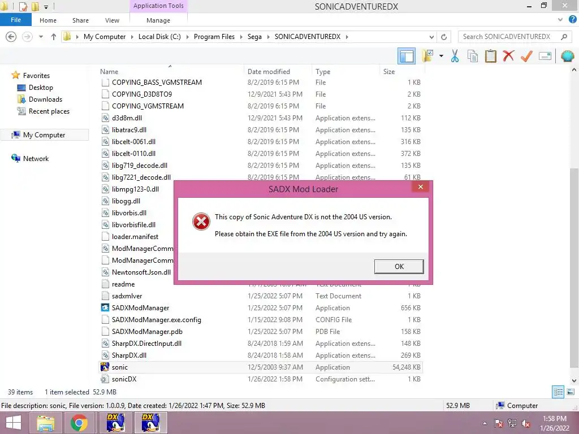Click Local Disk (C:) in the address breadcrumb
Image resolution: width=579 pixels, height=434 pixels.
(x=159, y=37)
